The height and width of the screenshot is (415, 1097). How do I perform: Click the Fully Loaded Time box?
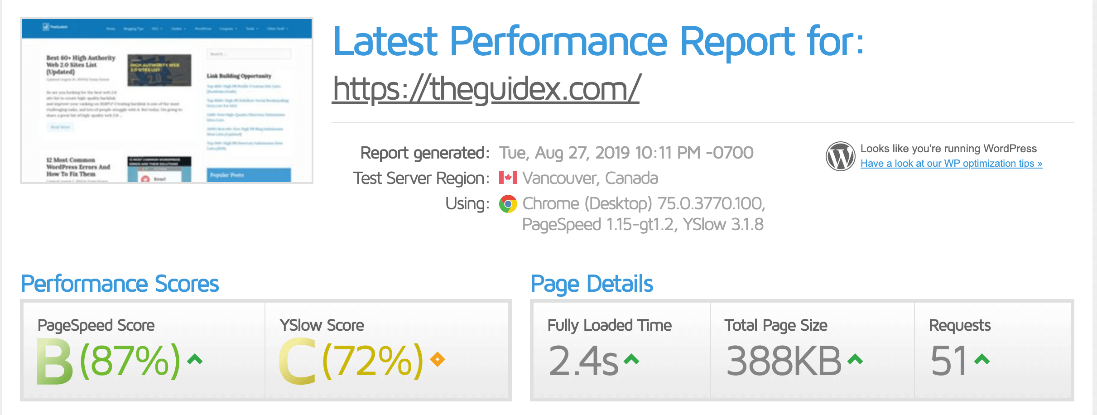622,351
